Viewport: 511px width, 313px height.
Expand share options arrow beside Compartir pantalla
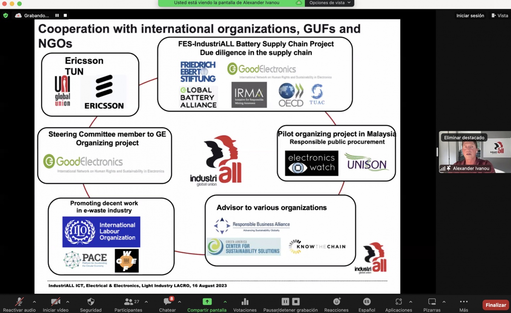(x=225, y=302)
